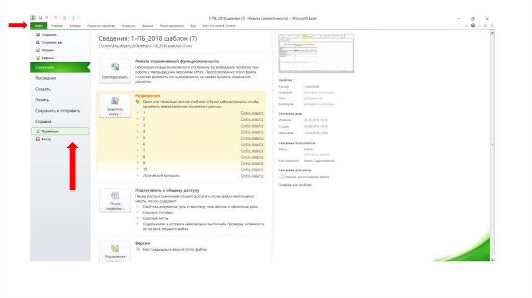Image resolution: width=532 pixels, height=298 pixels.
Task: Click Снять защиту for sheet 10
Action: 252,169
